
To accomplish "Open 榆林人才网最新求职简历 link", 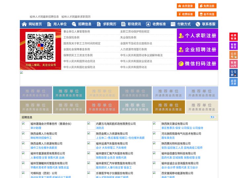I will click(x=76, y=17).
